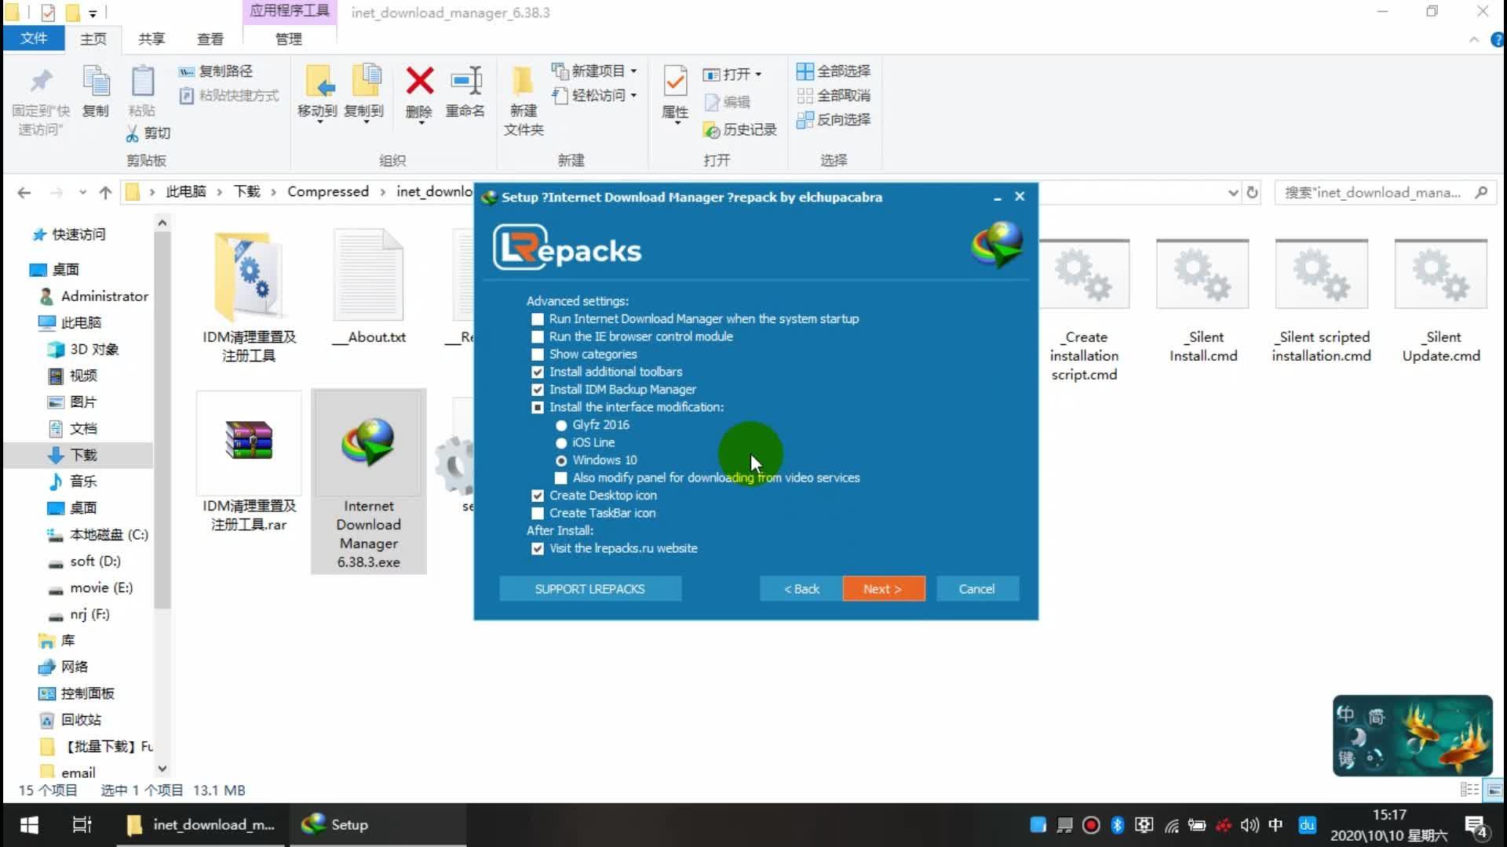The width and height of the screenshot is (1507, 847).
Task: Click Copy path (复制路径) in ribbon
Action: pyautogui.click(x=215, y=71)
